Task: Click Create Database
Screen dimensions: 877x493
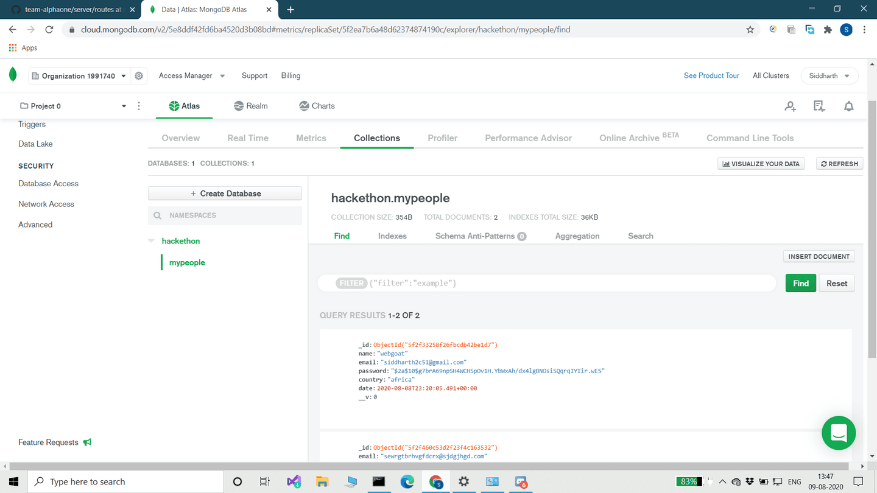Action: pos(225,194)
